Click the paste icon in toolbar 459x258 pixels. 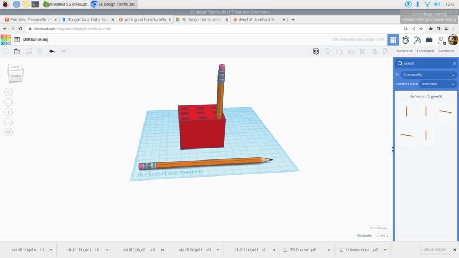17,52
